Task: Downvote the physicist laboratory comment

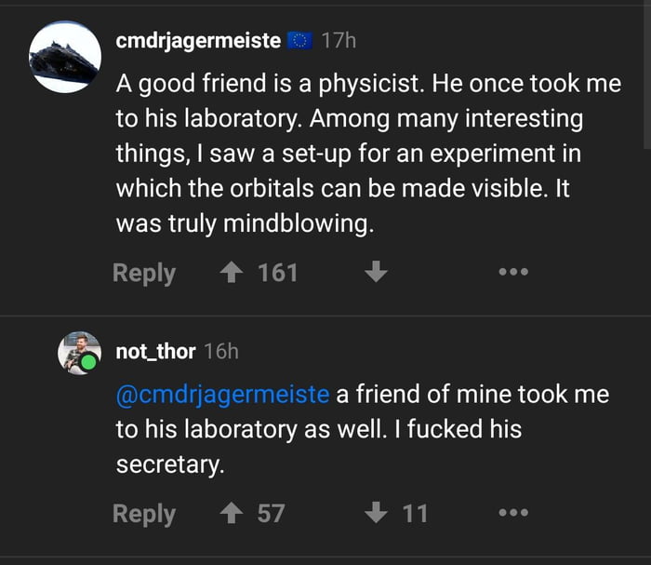Action: click(x=374, y=273)
